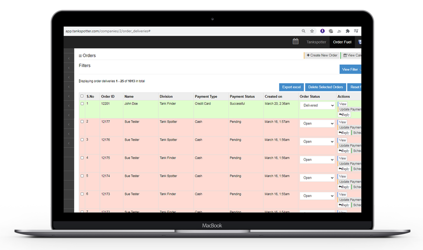423x250 pixels.
Task: Click the Credit Card payment type cell
Action: (203, 104)
